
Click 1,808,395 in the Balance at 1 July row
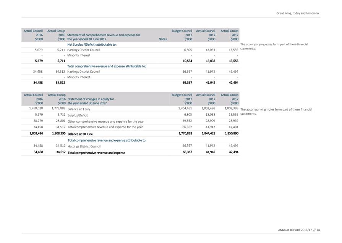pos(232,108)
